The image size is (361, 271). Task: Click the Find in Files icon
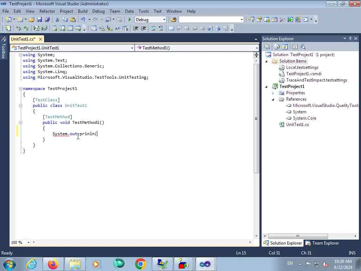point(174,20)
